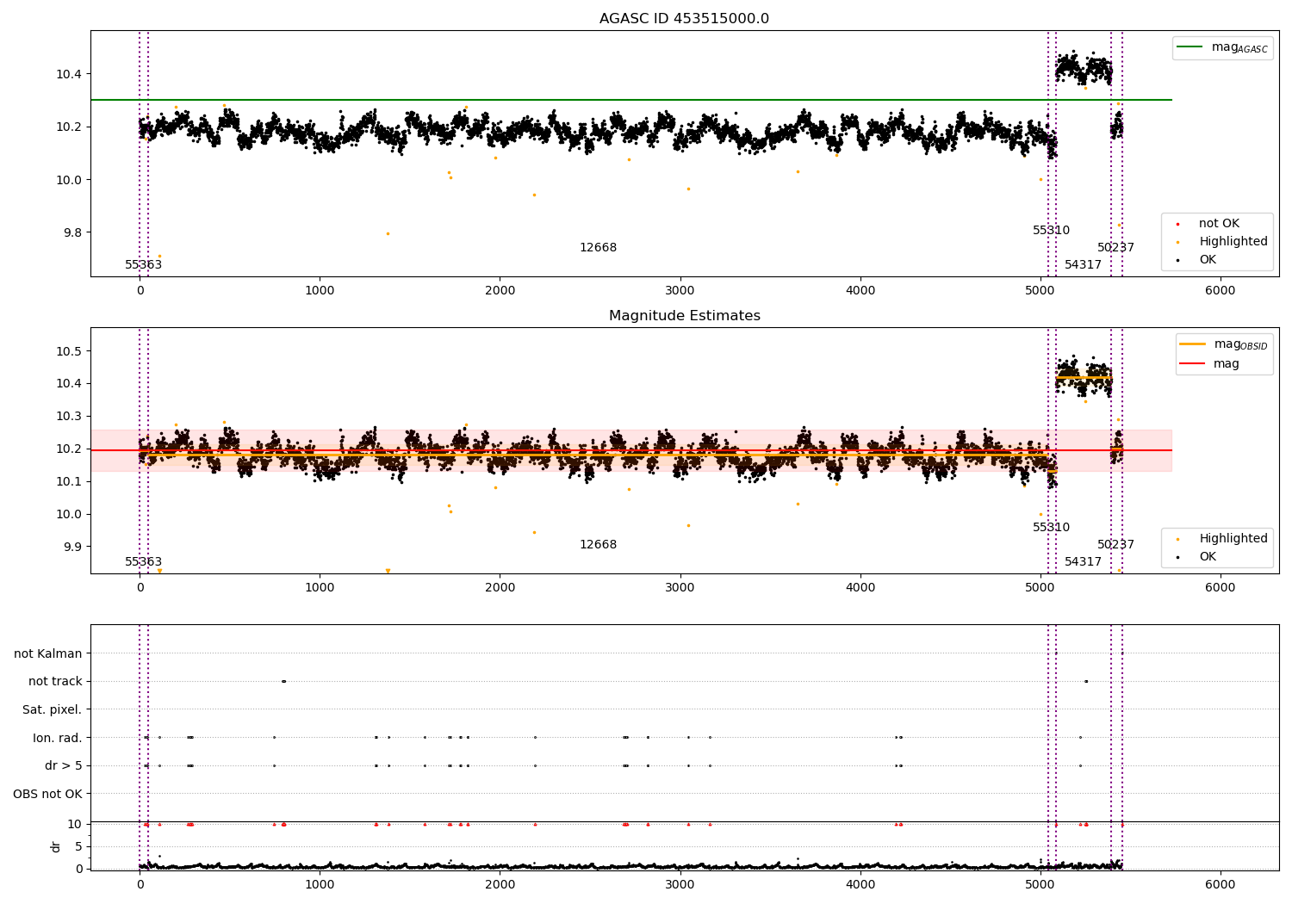Click y-tick 10.4 on top plot
This screenshot has width=1292, height=904.
point(69,74)
